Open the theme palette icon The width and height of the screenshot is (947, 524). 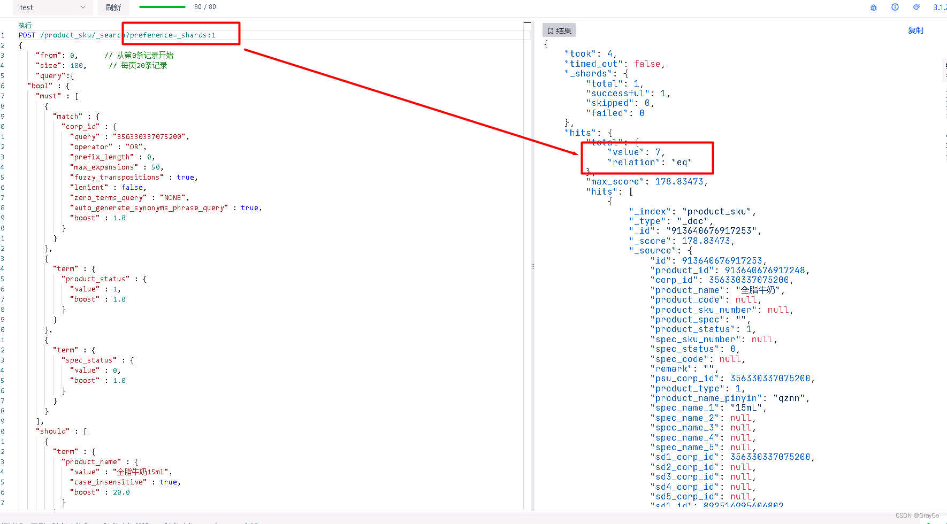click(x=917, y=7)
